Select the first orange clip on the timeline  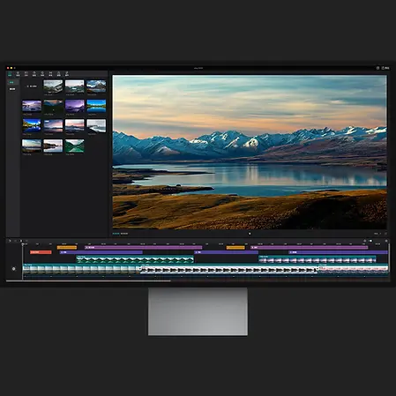67,248
